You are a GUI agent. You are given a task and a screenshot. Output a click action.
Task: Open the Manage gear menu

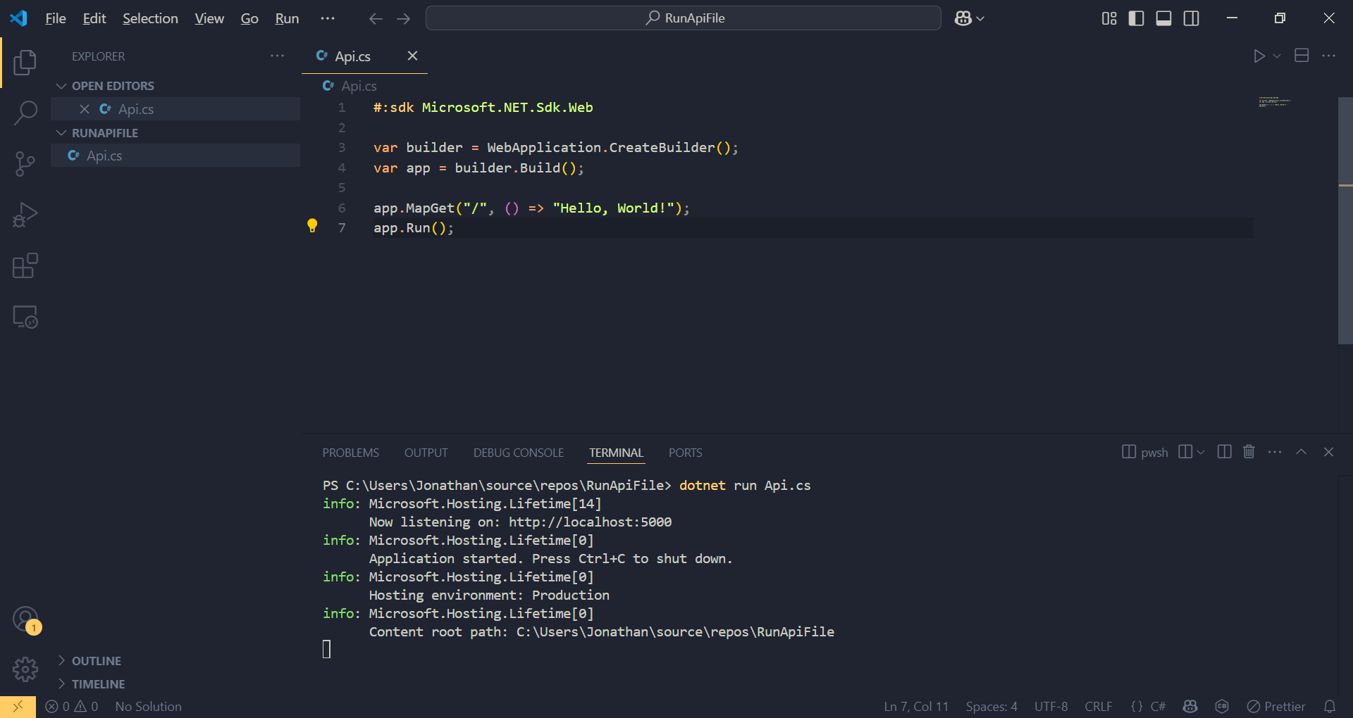click(25, 669)
